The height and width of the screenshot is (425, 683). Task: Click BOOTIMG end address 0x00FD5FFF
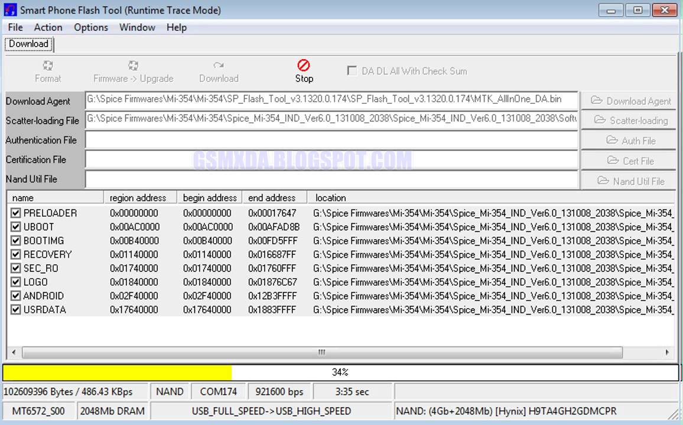tap(273, 241)
